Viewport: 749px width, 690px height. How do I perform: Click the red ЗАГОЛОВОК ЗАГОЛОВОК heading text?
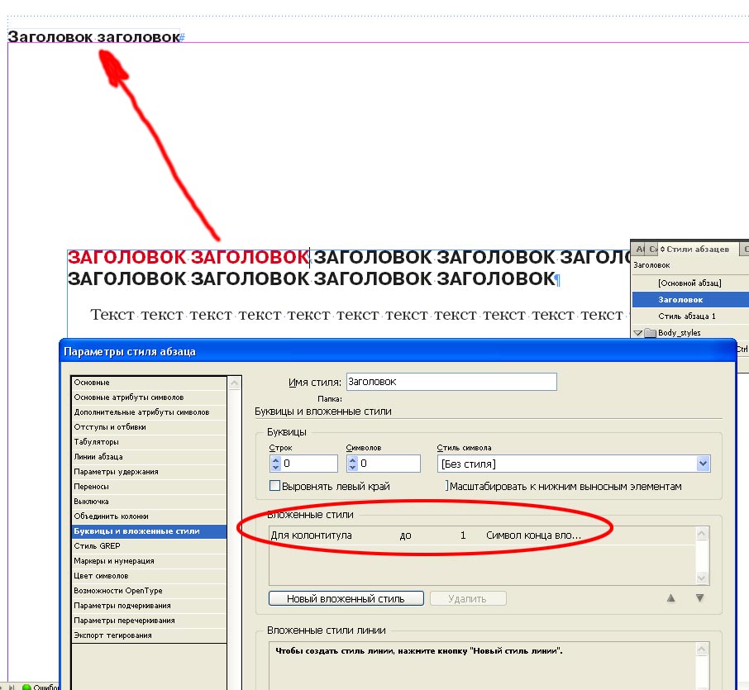(188, 257)
